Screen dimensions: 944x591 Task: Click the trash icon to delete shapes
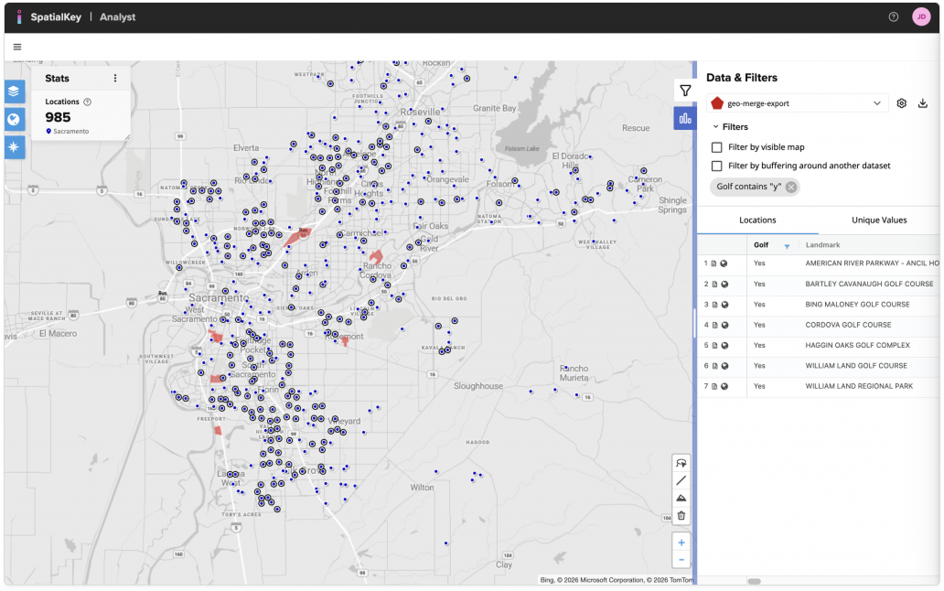click(x=681, y=516)
